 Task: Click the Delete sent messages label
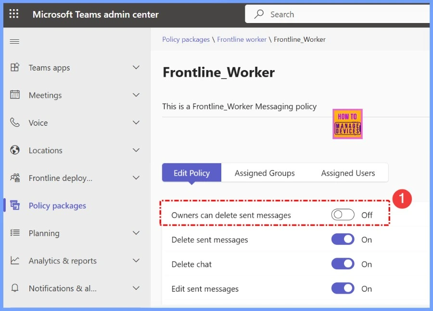point(210,239)
